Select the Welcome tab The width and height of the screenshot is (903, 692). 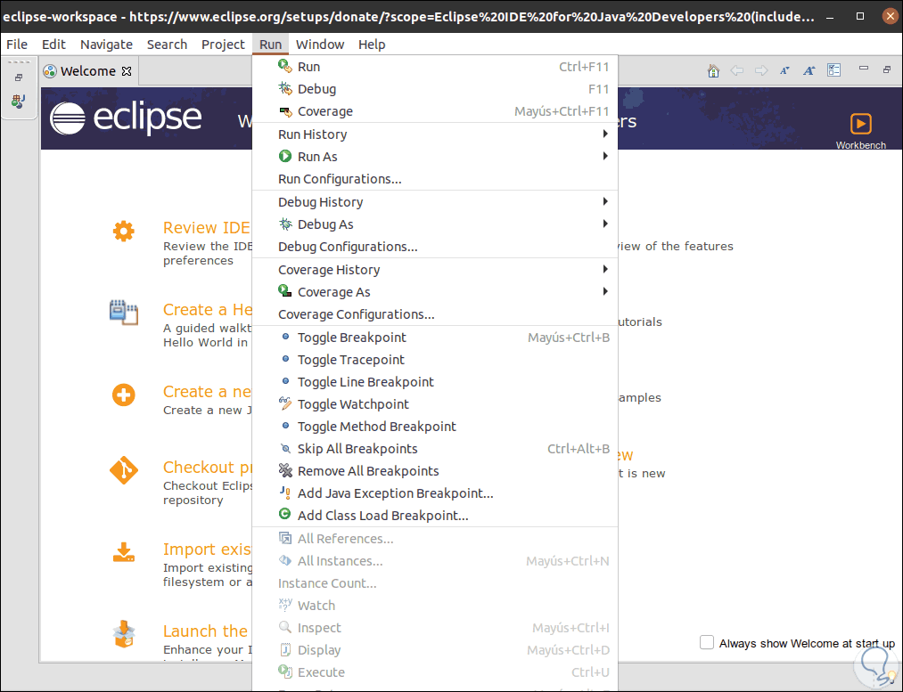click(88, 70)
